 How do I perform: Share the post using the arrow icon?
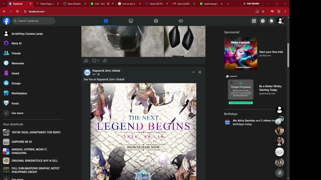point(105,60)
